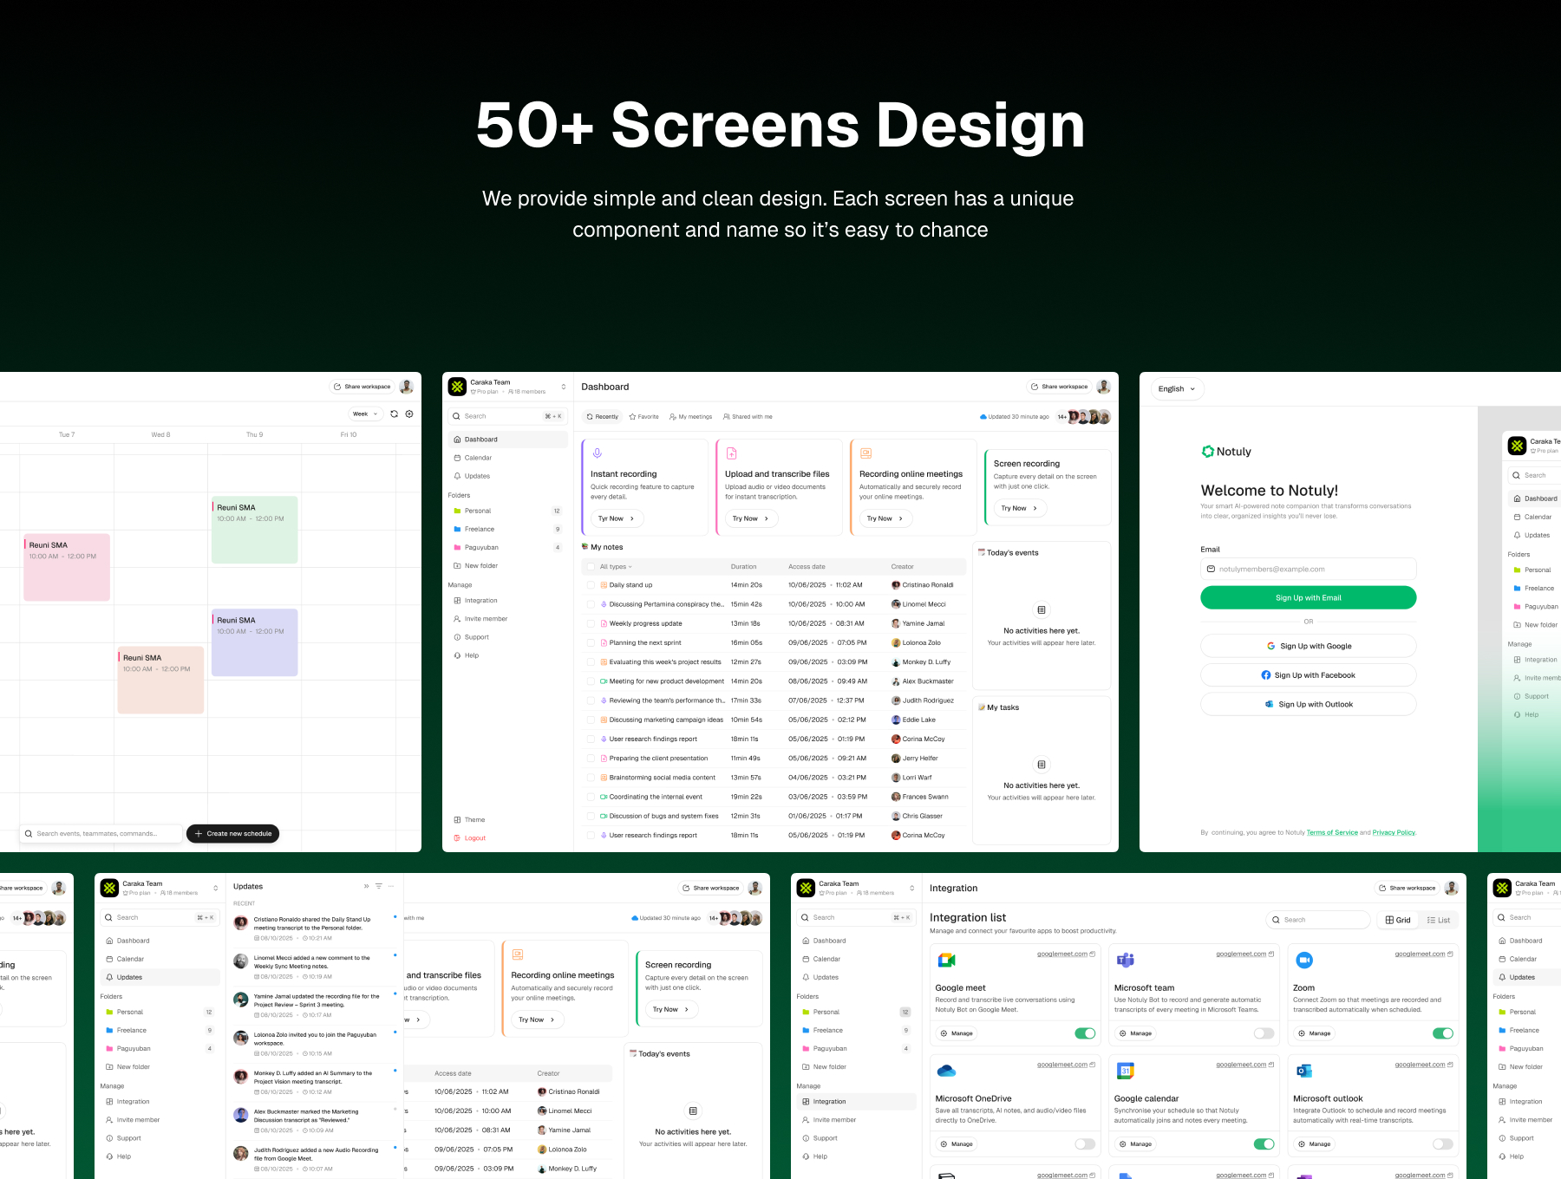
Task: Disable the Google meet integration toggle
Action: 1085,1033
